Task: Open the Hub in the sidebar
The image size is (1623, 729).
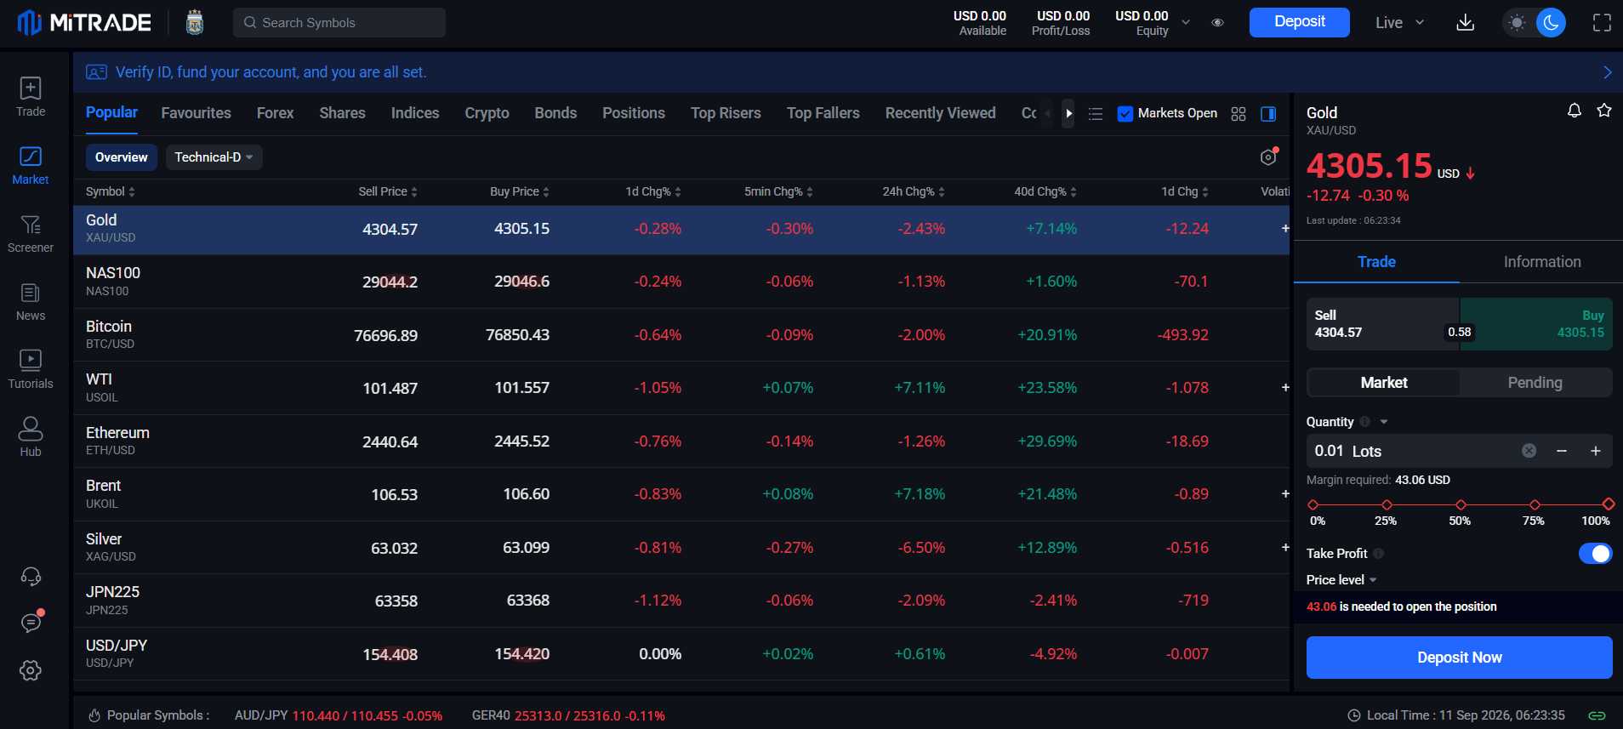Action: click(x=31, y=437)
